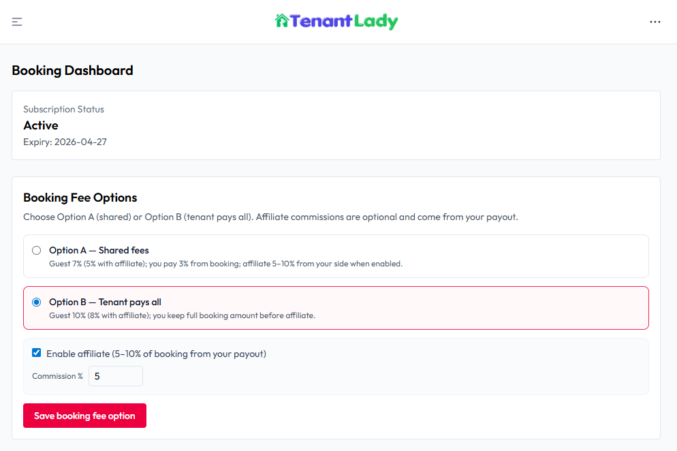Toggle the Enable affiliate checkbox
The image size is (677, 451).
[37, 353]
